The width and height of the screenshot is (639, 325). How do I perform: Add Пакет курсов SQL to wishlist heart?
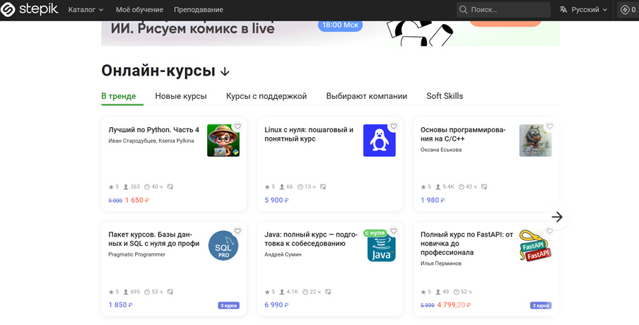[x=238, y=231]
